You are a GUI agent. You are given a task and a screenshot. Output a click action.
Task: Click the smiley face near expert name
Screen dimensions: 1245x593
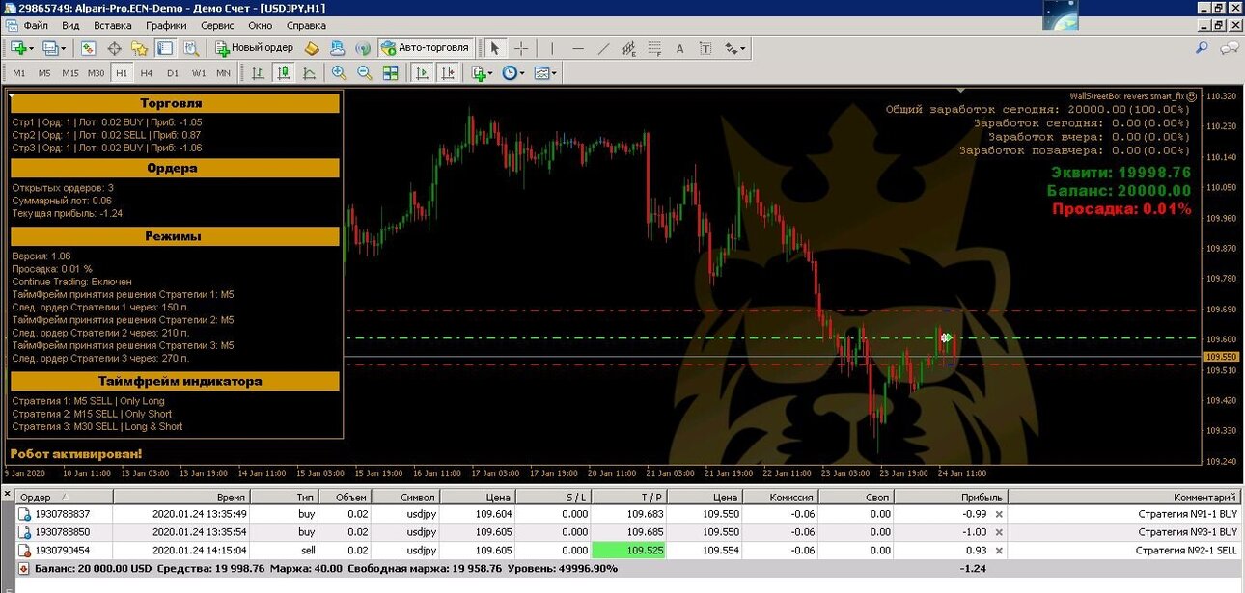click(x=1191, y=96)
